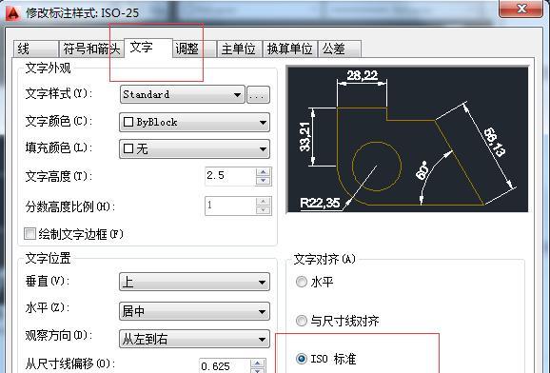550x373 pixels.
Task: Choose the ISO 标准 radio button
Action: [302, 359]
